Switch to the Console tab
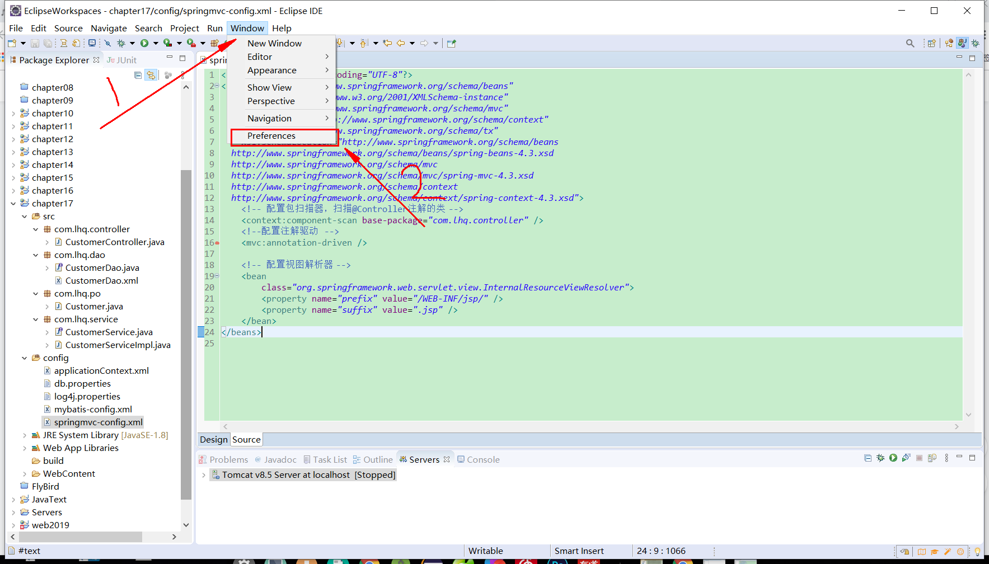 [479, 459]
